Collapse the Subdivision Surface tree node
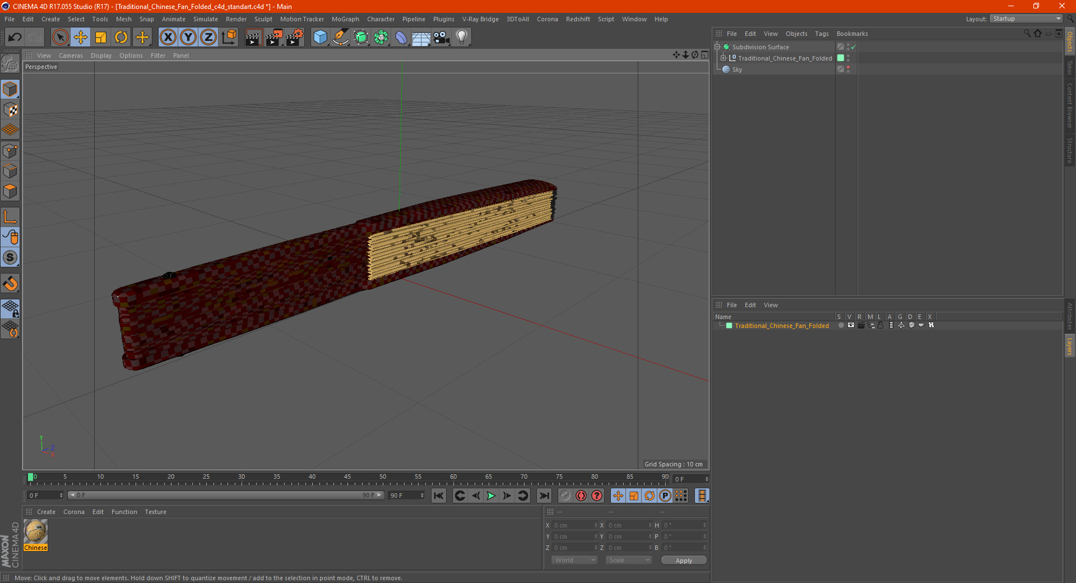Viewport: 1076px width, 583px height. click(717, 47)
